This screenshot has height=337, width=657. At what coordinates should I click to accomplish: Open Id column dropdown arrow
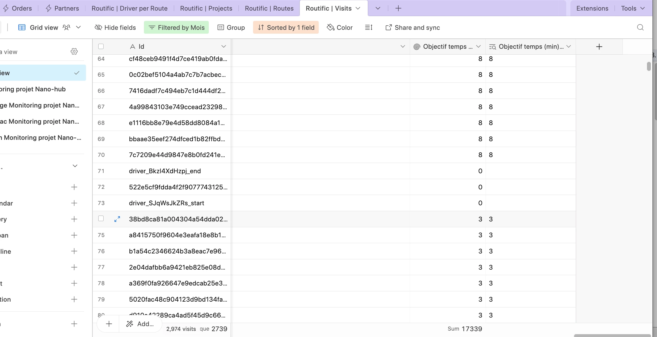(x=223, y=47)
